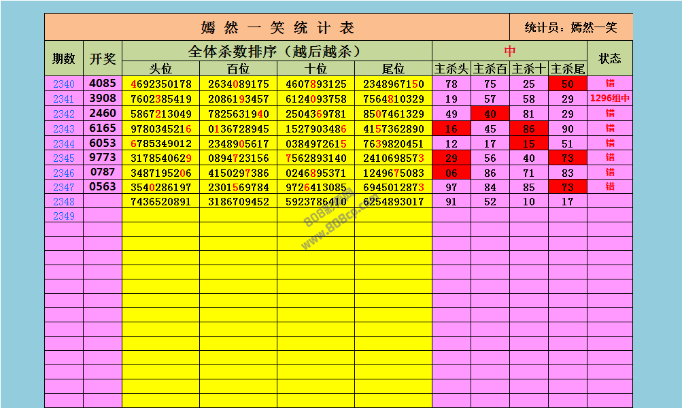Screen dimensions: 682x408
Task: Click the 期数 column header
Action: [x=64, y=58]
